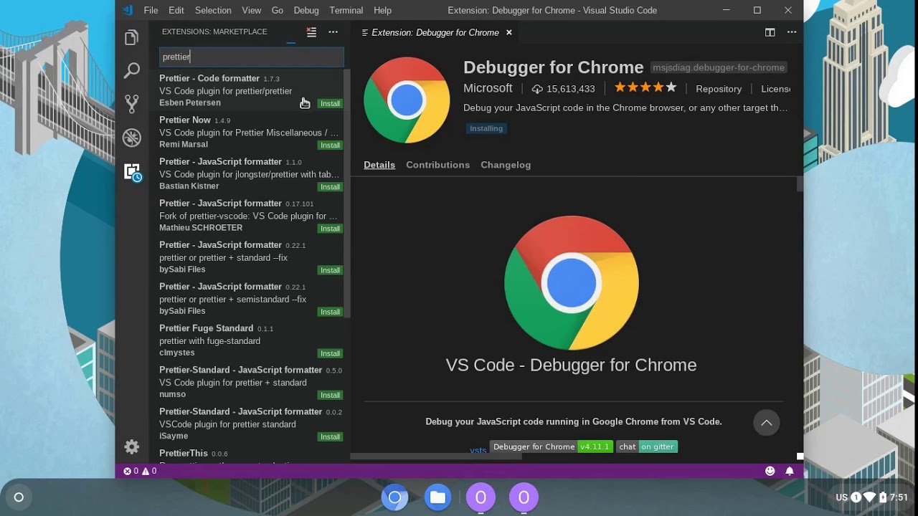Image resolution: width=918 pixels, height=516 pixels.
Task: Install Prettier Now extension
Action: (x=330, y=145)
